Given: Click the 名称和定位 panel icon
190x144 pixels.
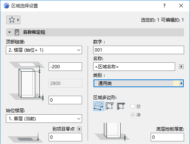Looking at the screenshot, I should pyautogui.click(x=17, y=32).
